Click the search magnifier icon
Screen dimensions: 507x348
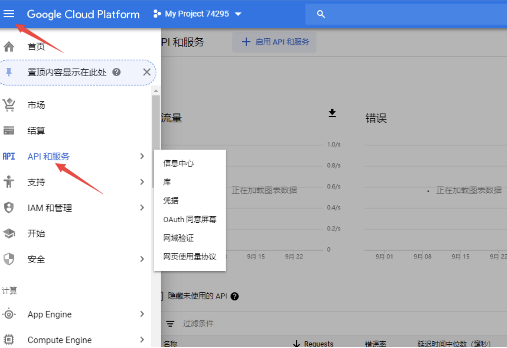[320, 13]
